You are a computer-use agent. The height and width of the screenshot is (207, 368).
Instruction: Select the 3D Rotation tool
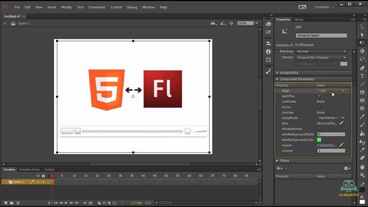(x=362, y=51)
